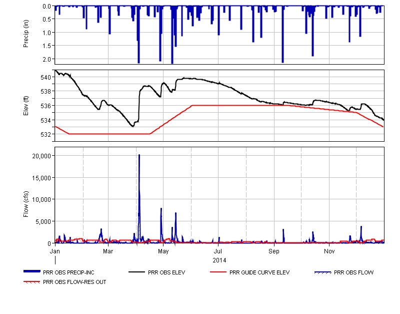Viewport: 400px width, 314px height.
Task: Click the 2014 year label
Action: pos(219,260)
